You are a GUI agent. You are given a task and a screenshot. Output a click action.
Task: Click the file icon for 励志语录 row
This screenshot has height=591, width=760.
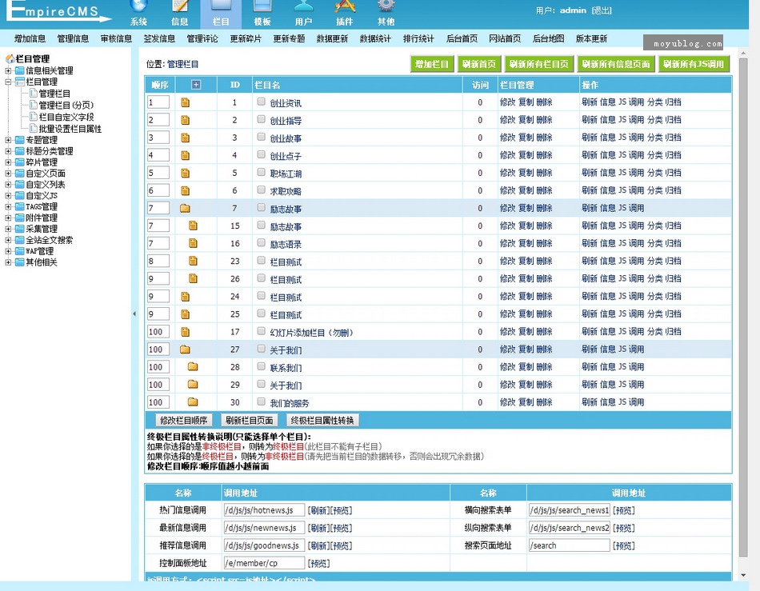coord(193,243)
